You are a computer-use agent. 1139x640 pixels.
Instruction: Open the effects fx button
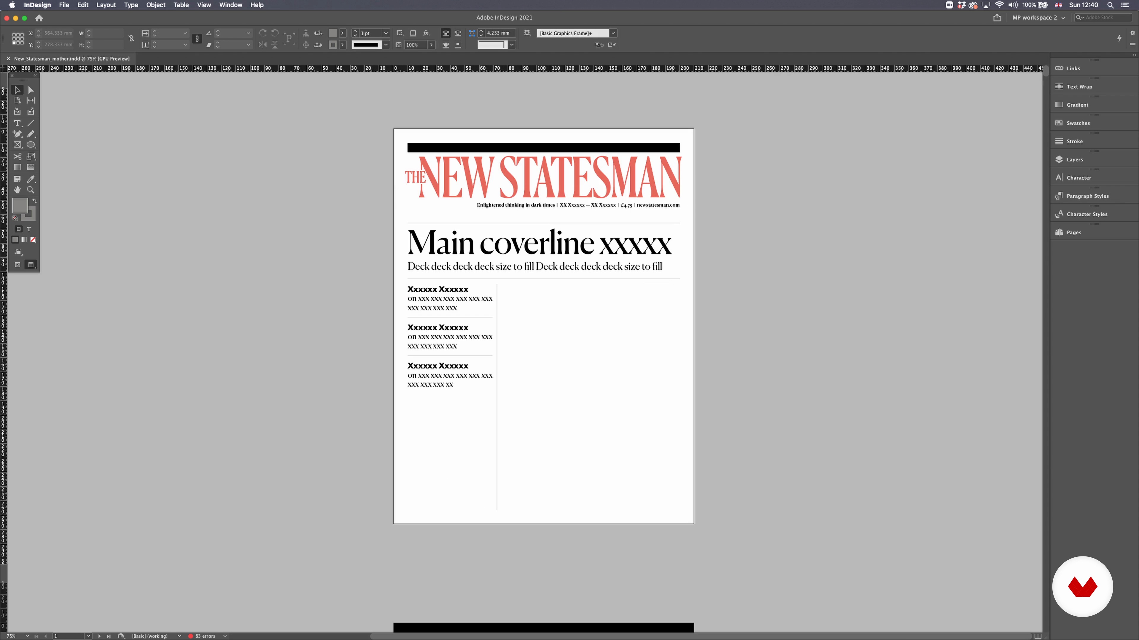(426, 33)
